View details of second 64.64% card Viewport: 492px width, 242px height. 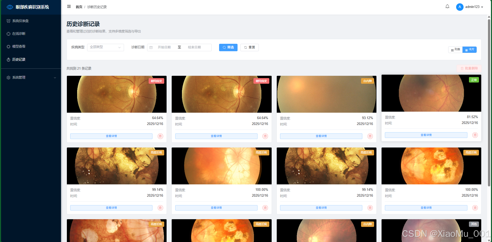216,136
